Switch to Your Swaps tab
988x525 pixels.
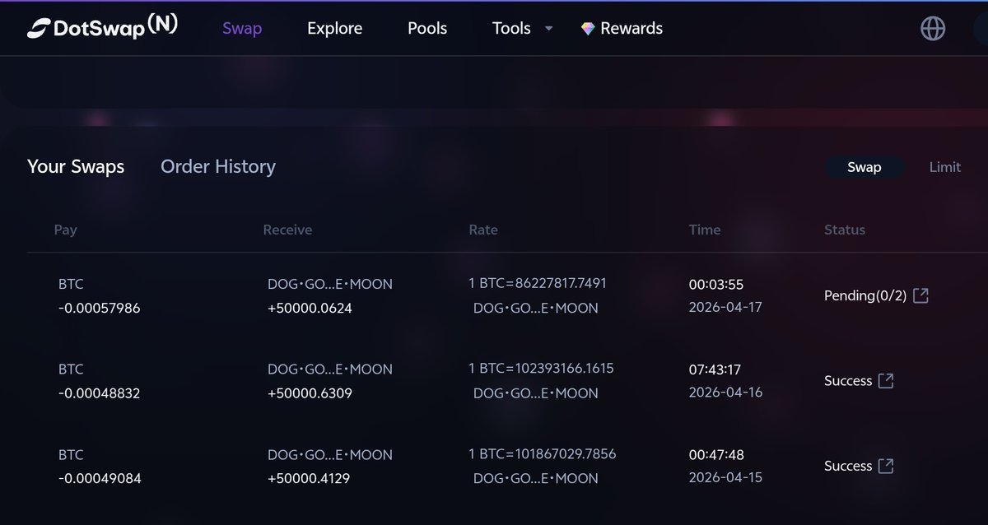click(76, 167)
